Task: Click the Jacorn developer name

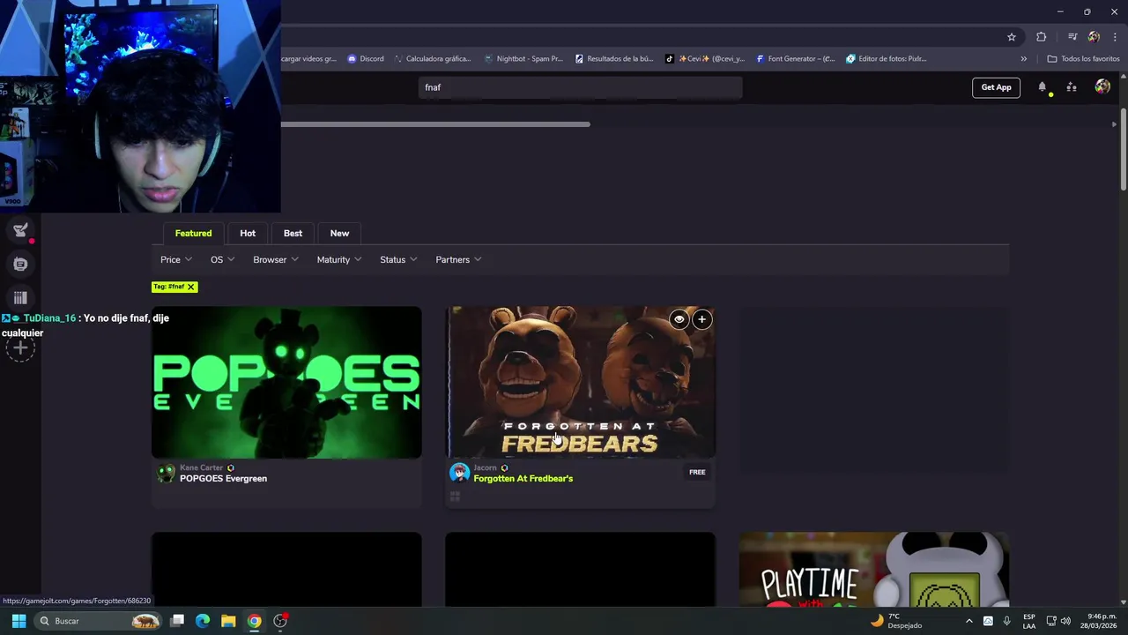Action: tap(486, 467)
